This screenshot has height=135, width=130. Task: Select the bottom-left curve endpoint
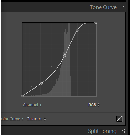coord(23,96)
